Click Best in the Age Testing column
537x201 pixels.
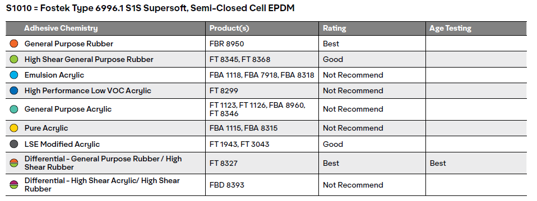438,163
